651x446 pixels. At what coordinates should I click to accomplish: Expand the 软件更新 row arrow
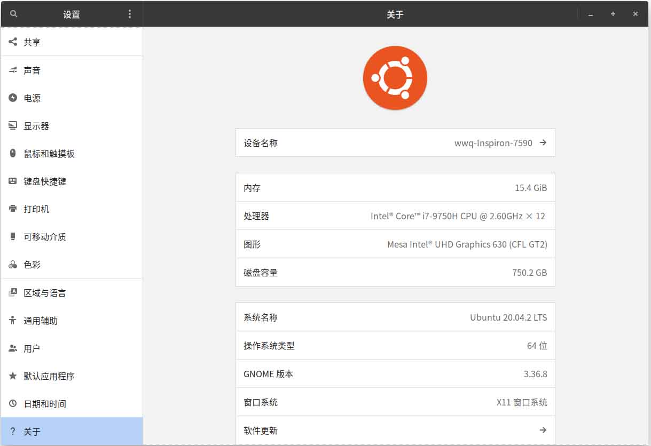point(543,430)
